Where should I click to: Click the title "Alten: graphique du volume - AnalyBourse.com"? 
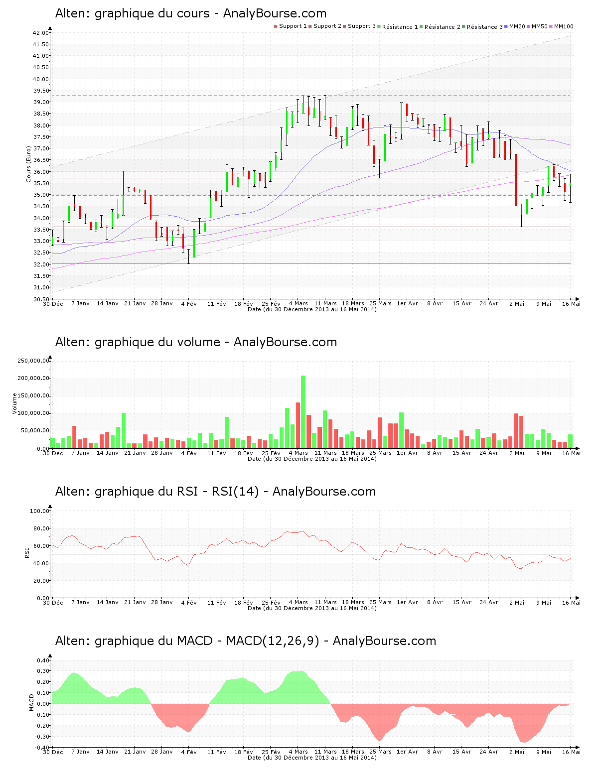click(196, 342)
